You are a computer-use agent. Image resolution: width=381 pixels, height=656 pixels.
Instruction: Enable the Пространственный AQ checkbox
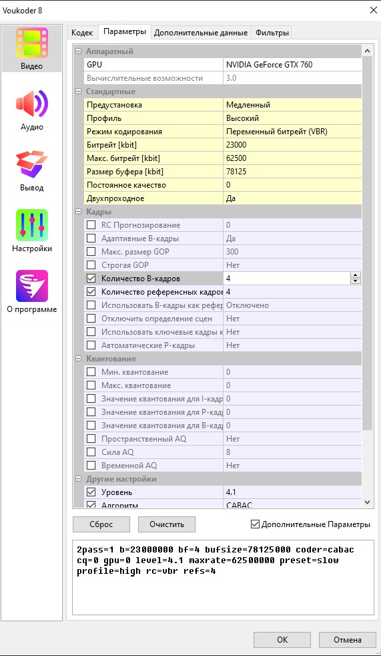91,439
